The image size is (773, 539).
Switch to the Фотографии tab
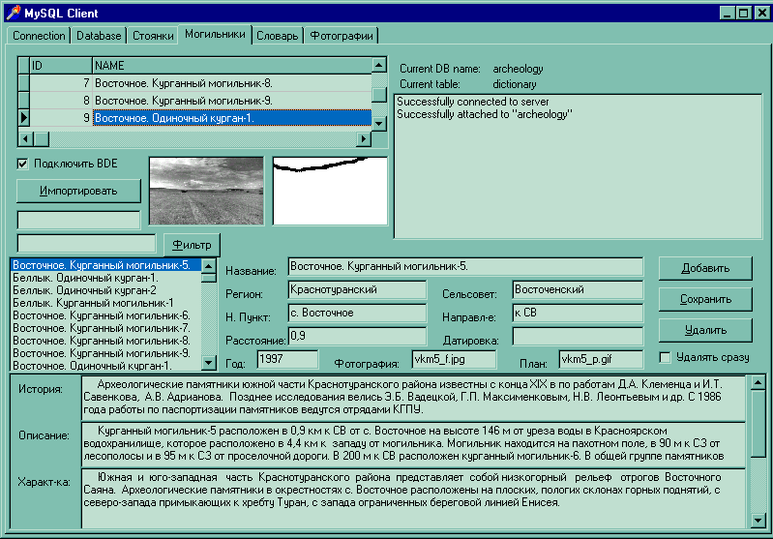point(342,36)
